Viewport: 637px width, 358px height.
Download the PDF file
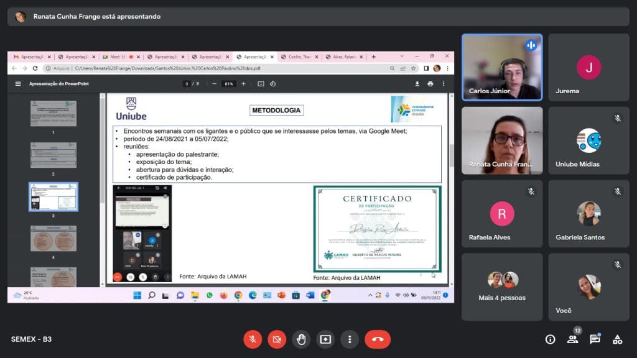click(417, 84)
